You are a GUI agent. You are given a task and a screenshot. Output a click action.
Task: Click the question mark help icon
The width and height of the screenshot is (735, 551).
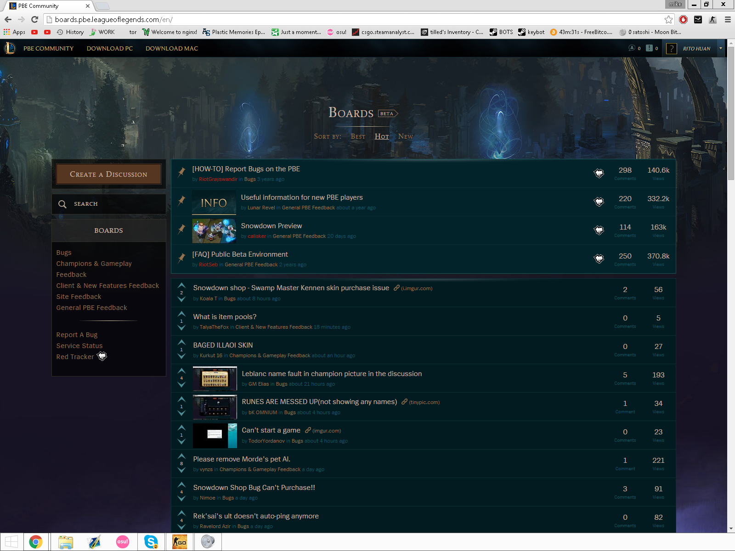click(671, 48)
